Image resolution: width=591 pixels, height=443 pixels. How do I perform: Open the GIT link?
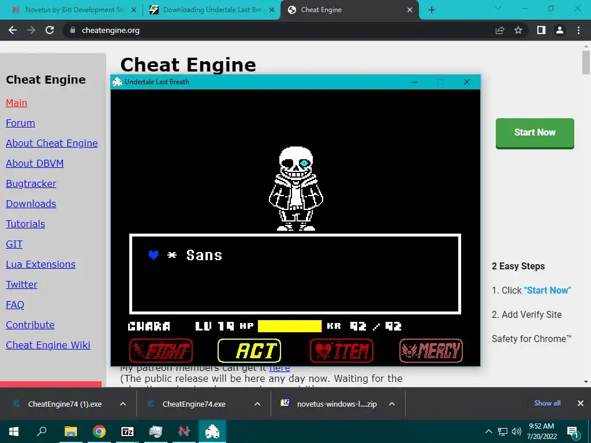(x=14, y=244)
